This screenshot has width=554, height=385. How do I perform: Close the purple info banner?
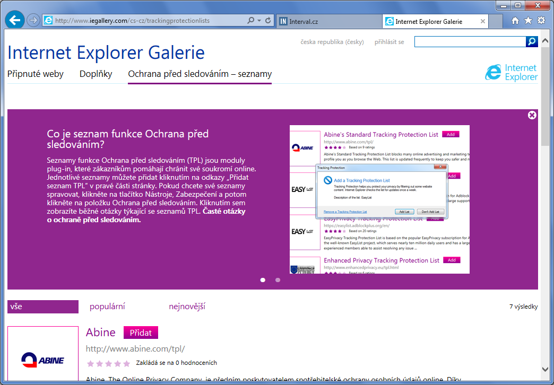tap(532, 115)
